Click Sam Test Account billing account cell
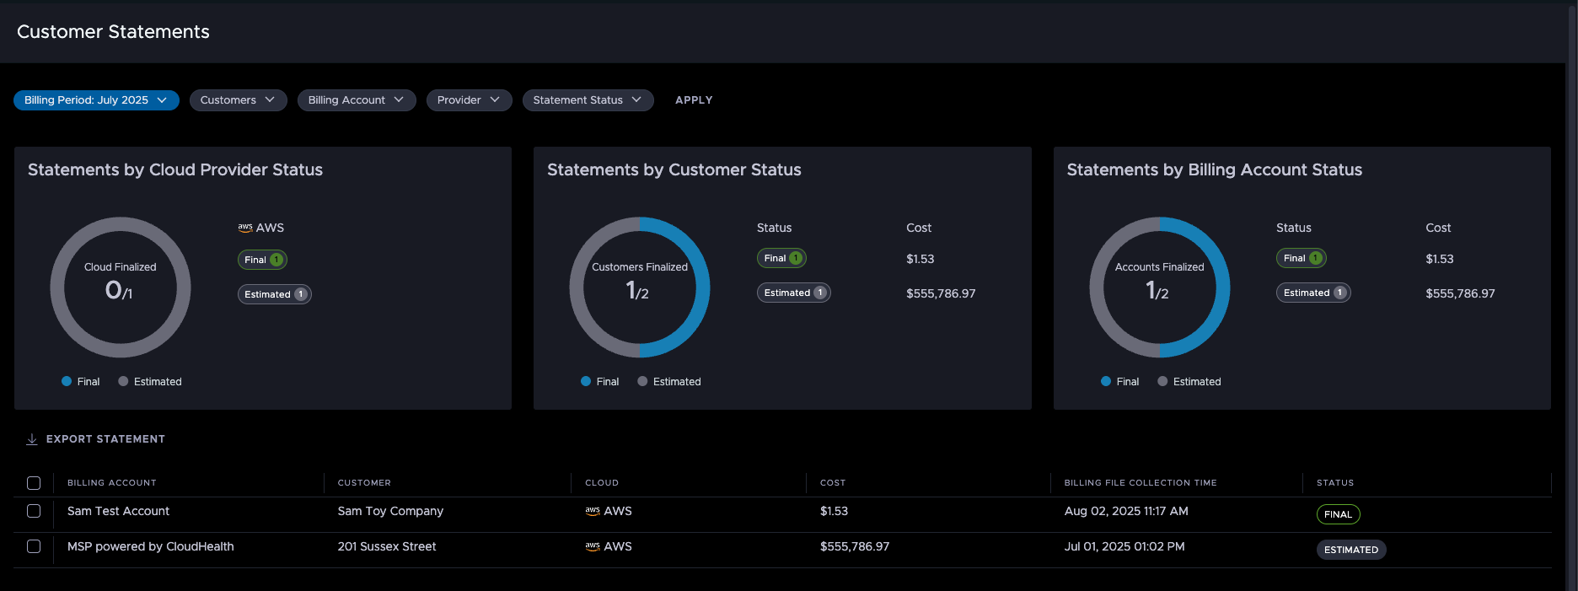 pyautogui.click(x=118, y=511)
